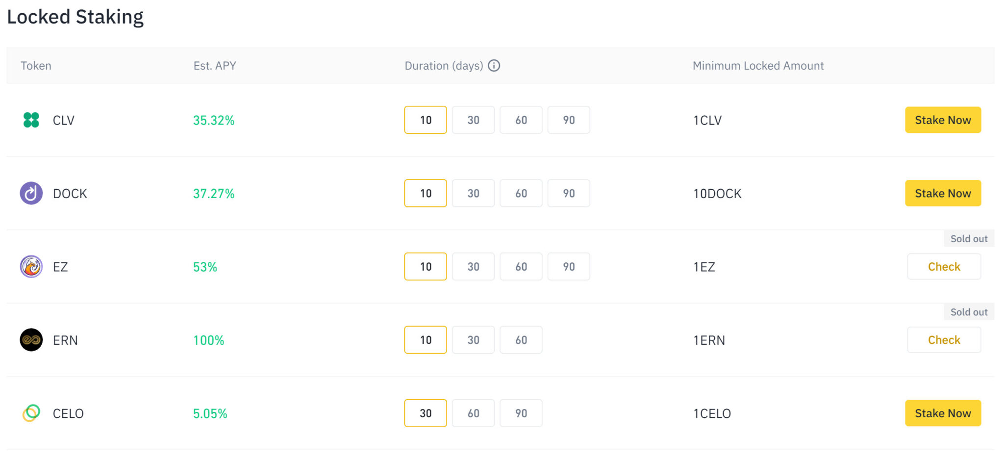Click the CLV clover token icon
The width and height of the screenshot is (1004, 458).
tap(31, 120)
